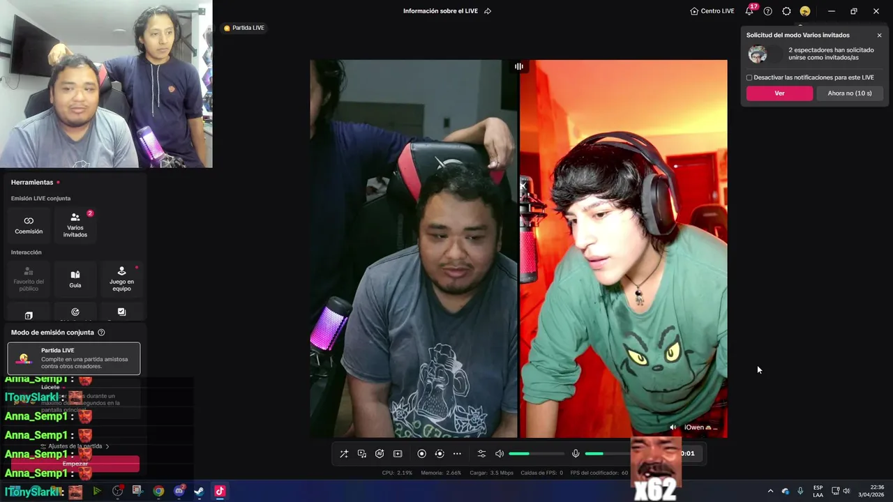Image resolution: width=893 pixels, height=502 pixels.
Task: Open Centro LIVE
Action: tap(712, 11)
